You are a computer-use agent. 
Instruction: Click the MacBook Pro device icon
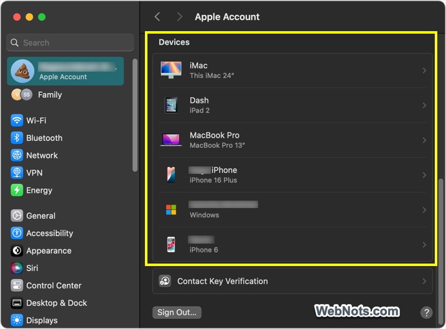click(171, 140)
